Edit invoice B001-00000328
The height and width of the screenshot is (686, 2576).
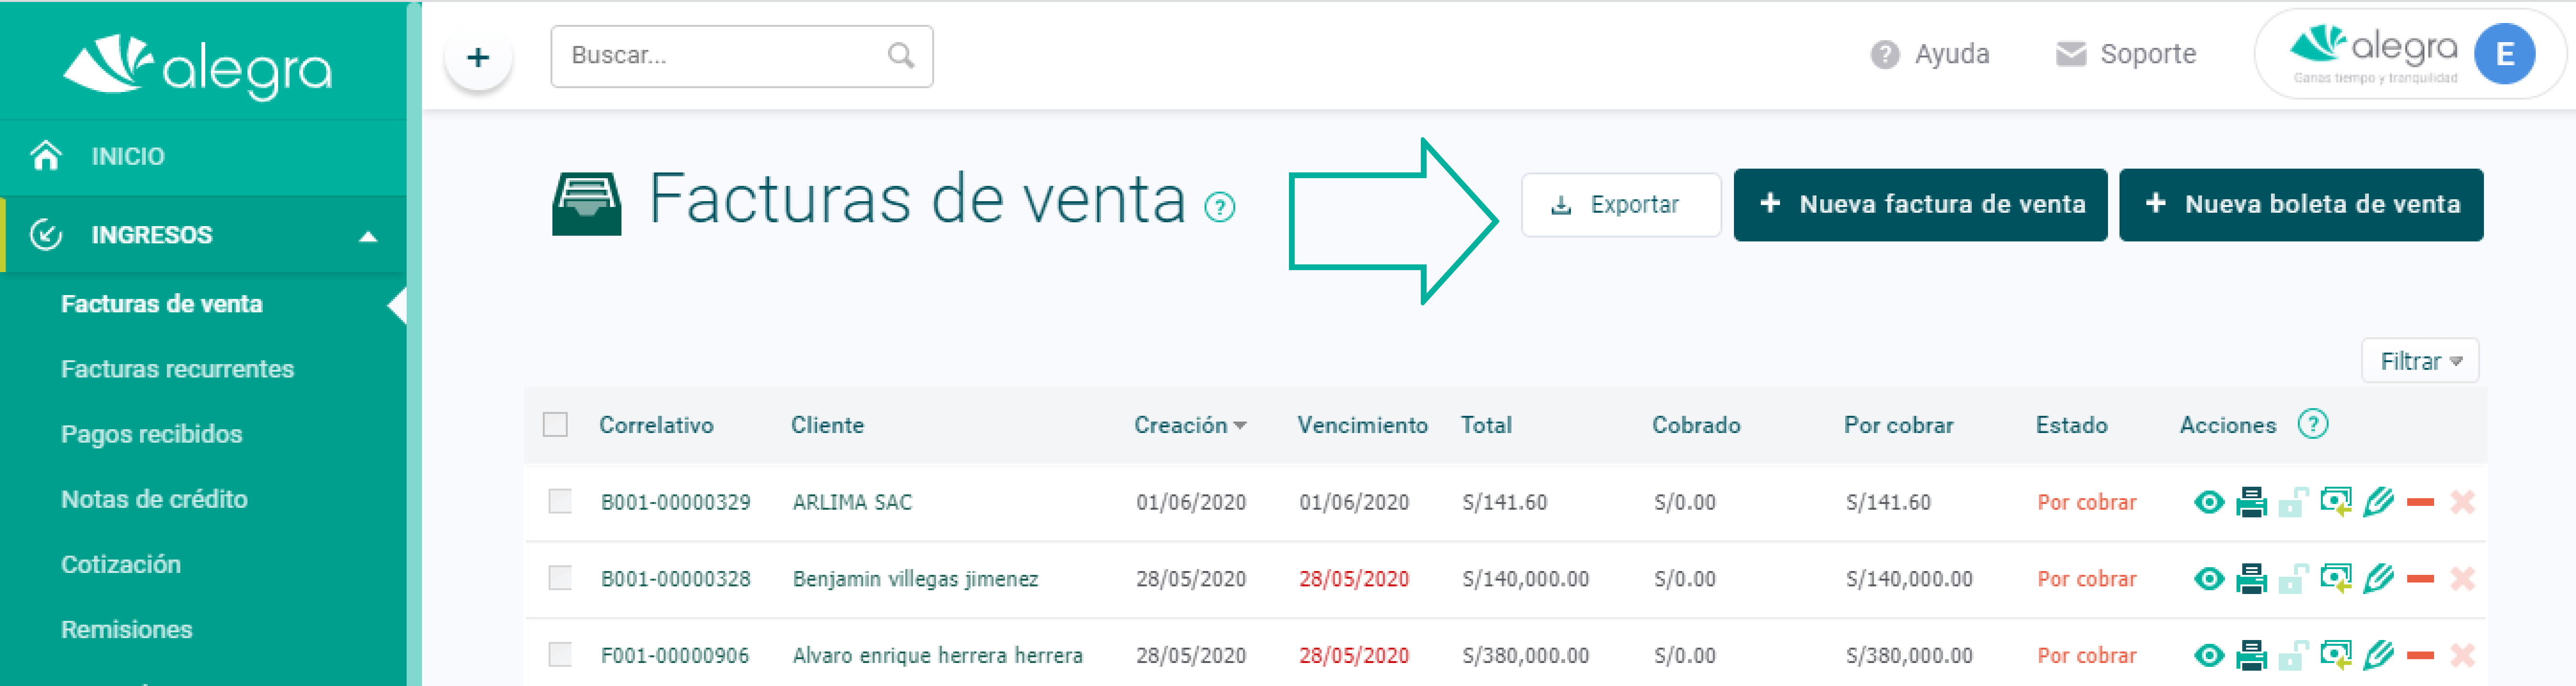pyautogui.click(x=2378, y=578)
